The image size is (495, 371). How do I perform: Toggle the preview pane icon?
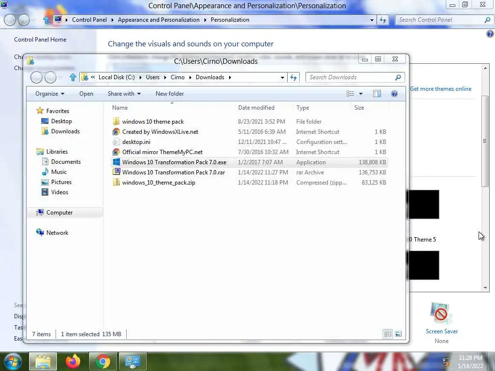377,94
